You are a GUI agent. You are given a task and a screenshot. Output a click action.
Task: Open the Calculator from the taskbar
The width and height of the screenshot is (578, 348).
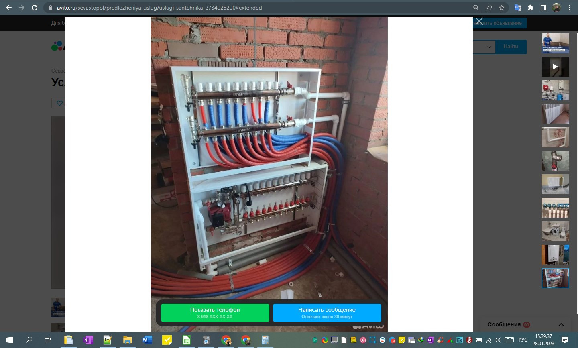(x=265, y=340)
